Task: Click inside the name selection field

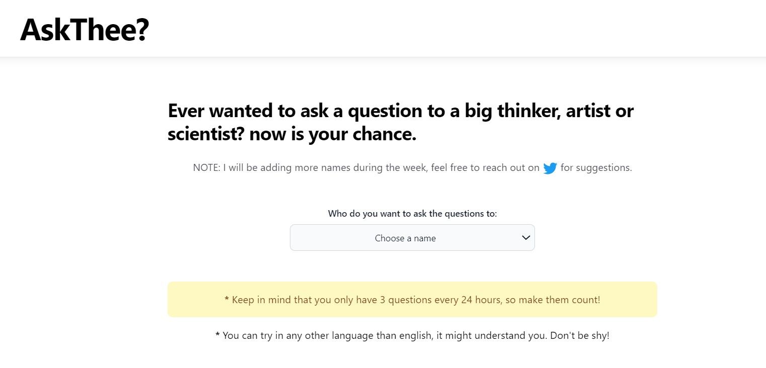Action: click(412, 237)
